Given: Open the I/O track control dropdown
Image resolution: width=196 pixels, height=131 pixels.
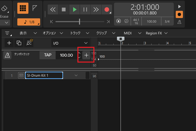Looking at the screenshot, I should [x=71, y=43].
